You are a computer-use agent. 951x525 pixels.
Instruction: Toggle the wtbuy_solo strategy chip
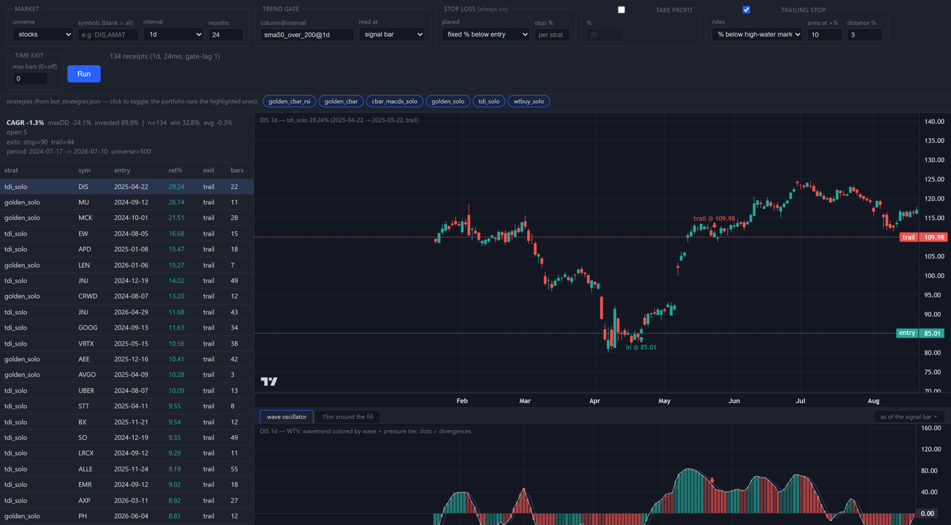pos(528,101)
